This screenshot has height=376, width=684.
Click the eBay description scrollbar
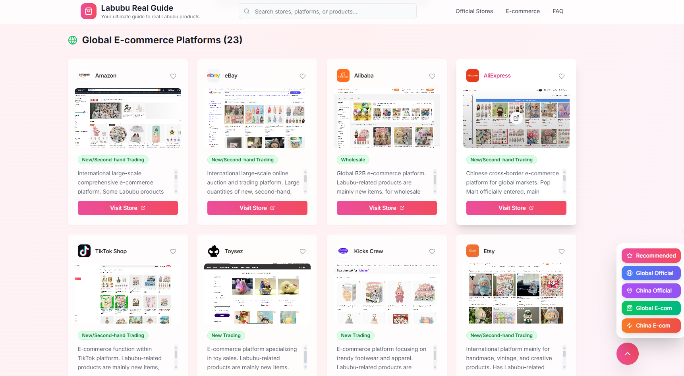(x=305, y=182)
